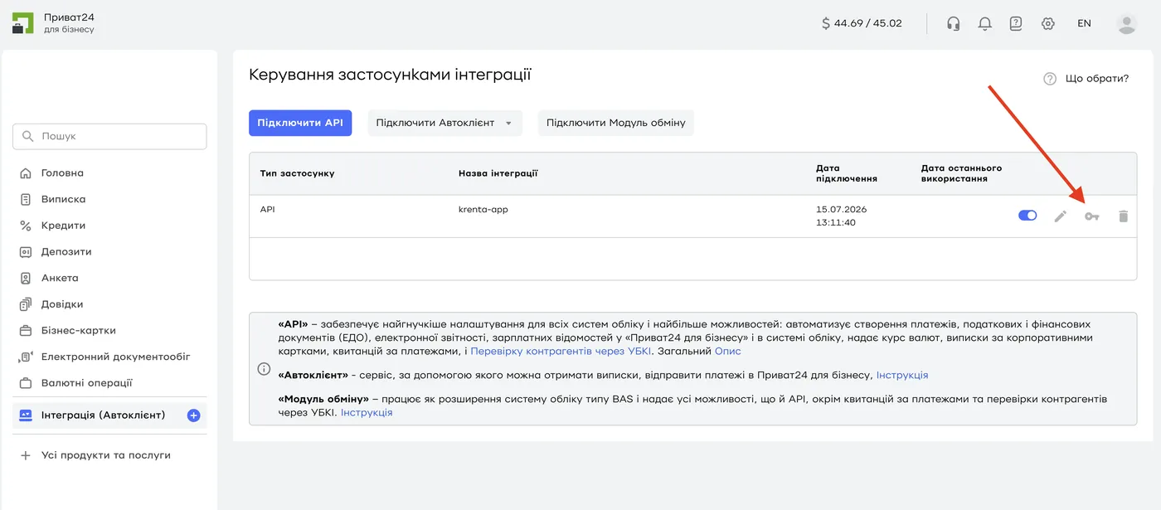Delete krenta-app integration with trash icon
Viewport: 1161px width, 510px height.
point(1124,216)
